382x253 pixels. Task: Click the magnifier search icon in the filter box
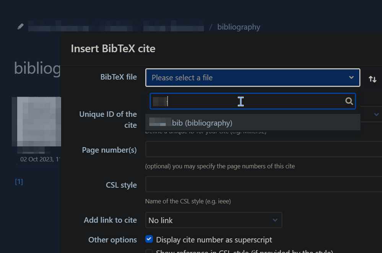(349, 101)
